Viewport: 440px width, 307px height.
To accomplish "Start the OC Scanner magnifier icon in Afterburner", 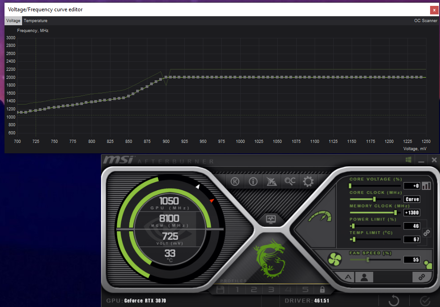I will [x=290, y=181].
